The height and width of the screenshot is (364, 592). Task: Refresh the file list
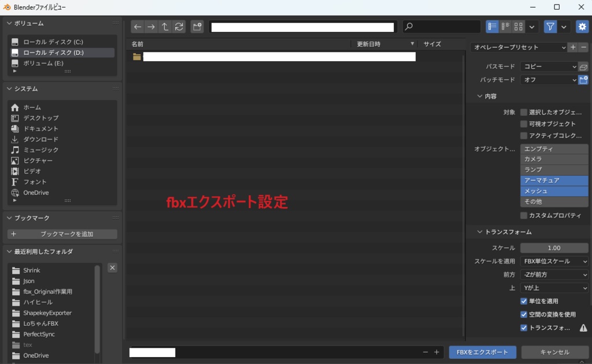pyautogui.click(x=179, y=26)
